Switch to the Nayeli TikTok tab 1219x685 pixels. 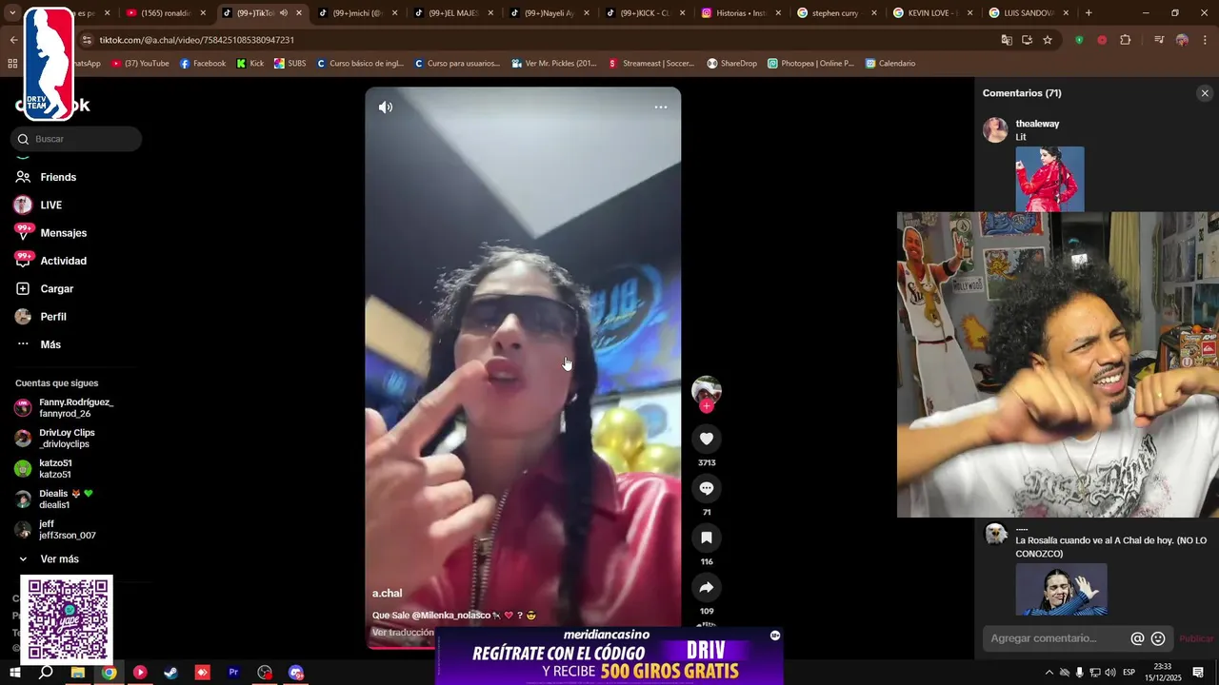(548, 13)
